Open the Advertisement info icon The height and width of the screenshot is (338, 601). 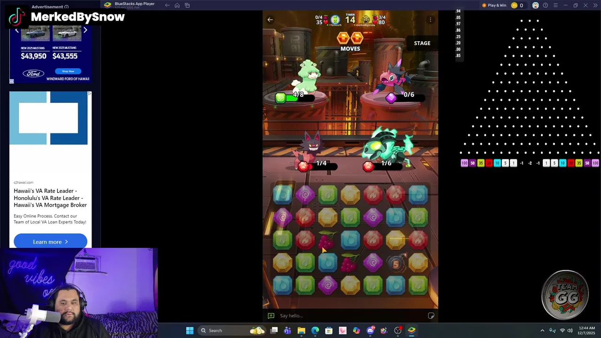(66, 7)
